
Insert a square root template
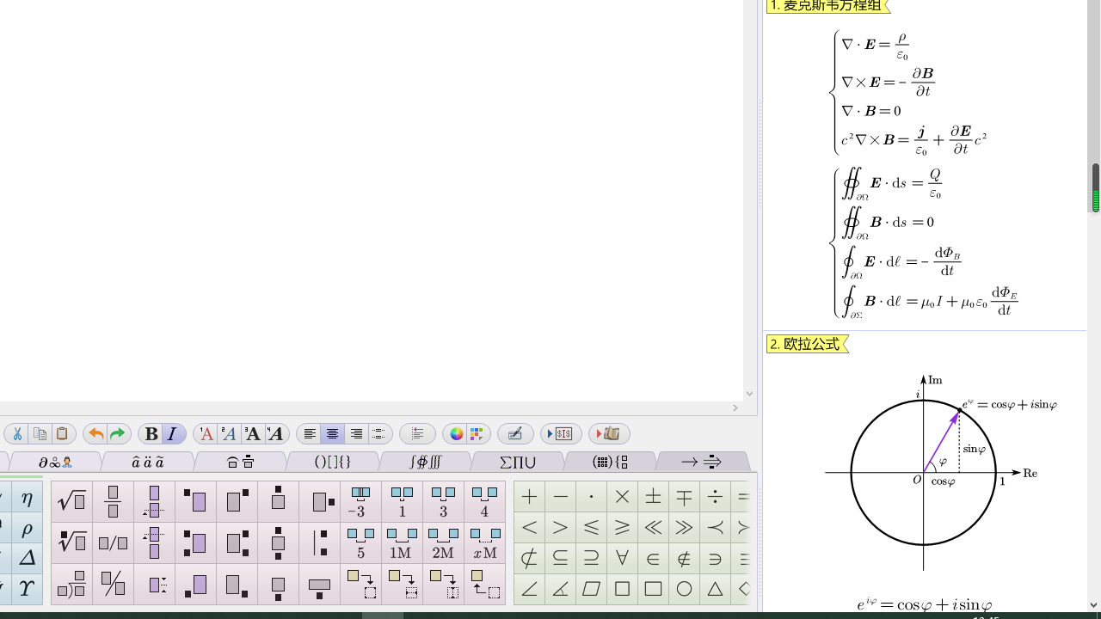click(x=71, y=501)
